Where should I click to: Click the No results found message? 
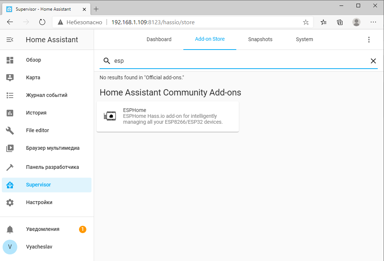click(x=142, y=77)
